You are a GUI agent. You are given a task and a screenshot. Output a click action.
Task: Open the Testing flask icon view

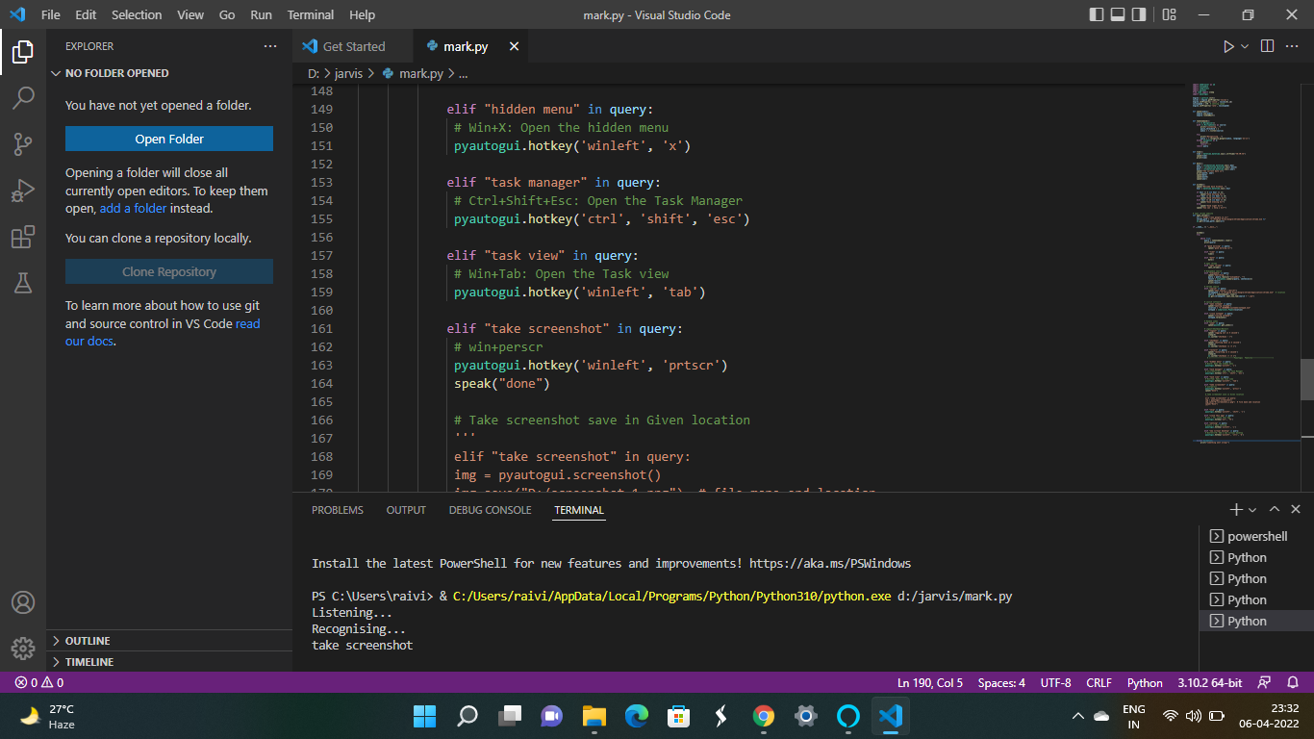click(23, 283)
